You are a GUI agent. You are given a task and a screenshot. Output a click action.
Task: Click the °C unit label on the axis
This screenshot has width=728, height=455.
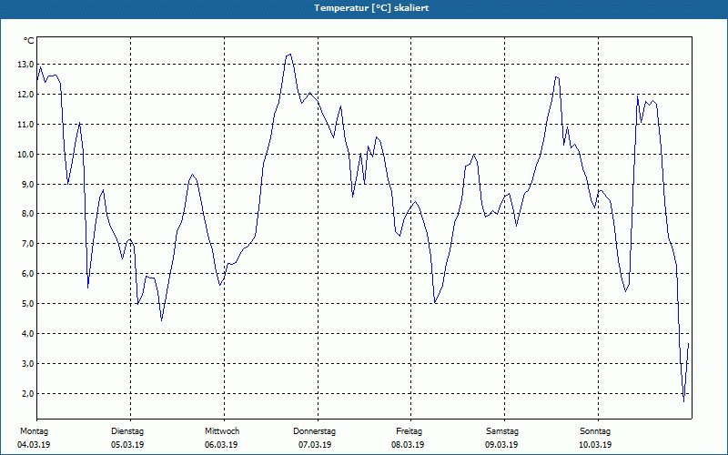(29, 41)
